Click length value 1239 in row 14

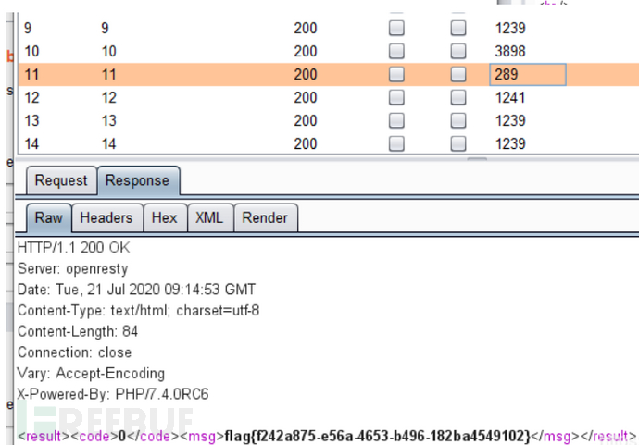point(510,143)
